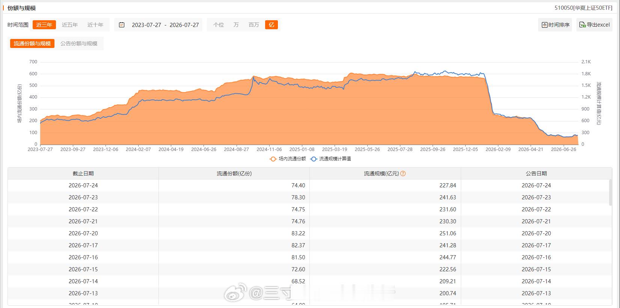Click share value 74.40

(298, 185)
